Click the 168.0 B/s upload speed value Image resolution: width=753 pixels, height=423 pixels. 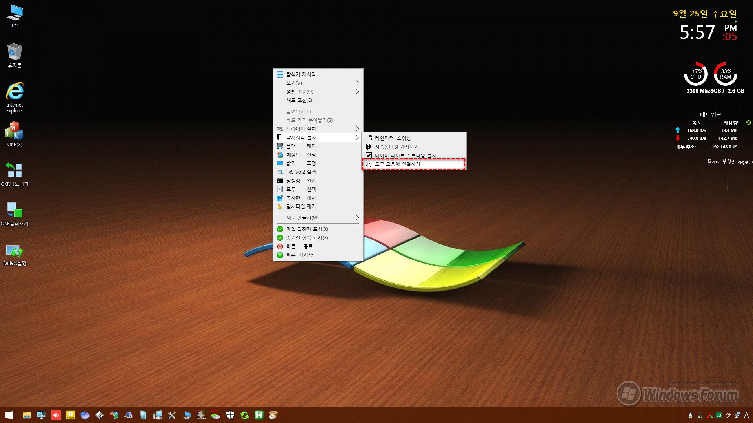click(x=697, y=130)
